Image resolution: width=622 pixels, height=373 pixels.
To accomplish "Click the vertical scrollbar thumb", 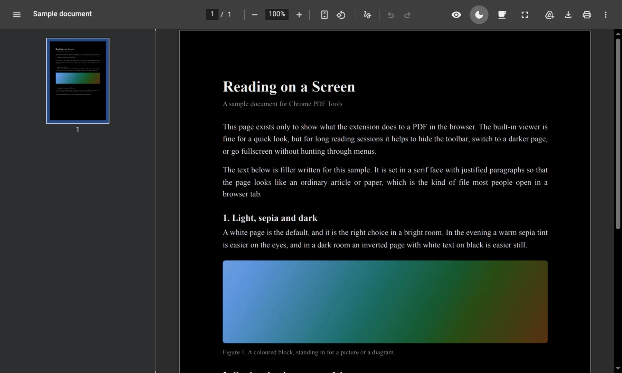I will coord(618,134).
